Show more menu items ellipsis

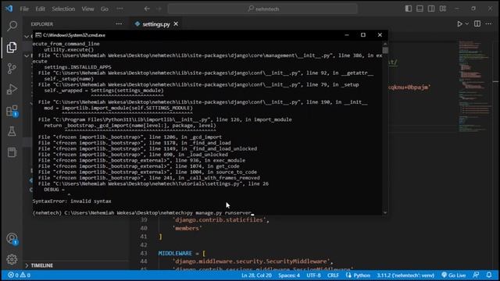(120, 9)
